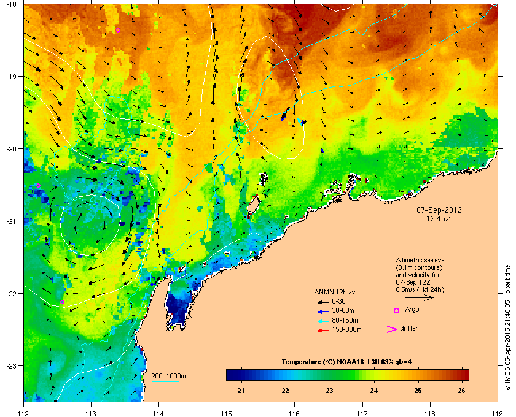Click the Argo float marker near 20.5S 112.2E
The width and height of the screenshot is (516, 417).
(38, 186)
